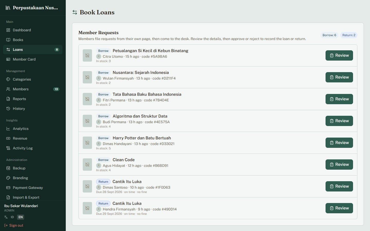Open the Members menu label
The height and width of the screenshot is (231, 370).
coord(21,89)
